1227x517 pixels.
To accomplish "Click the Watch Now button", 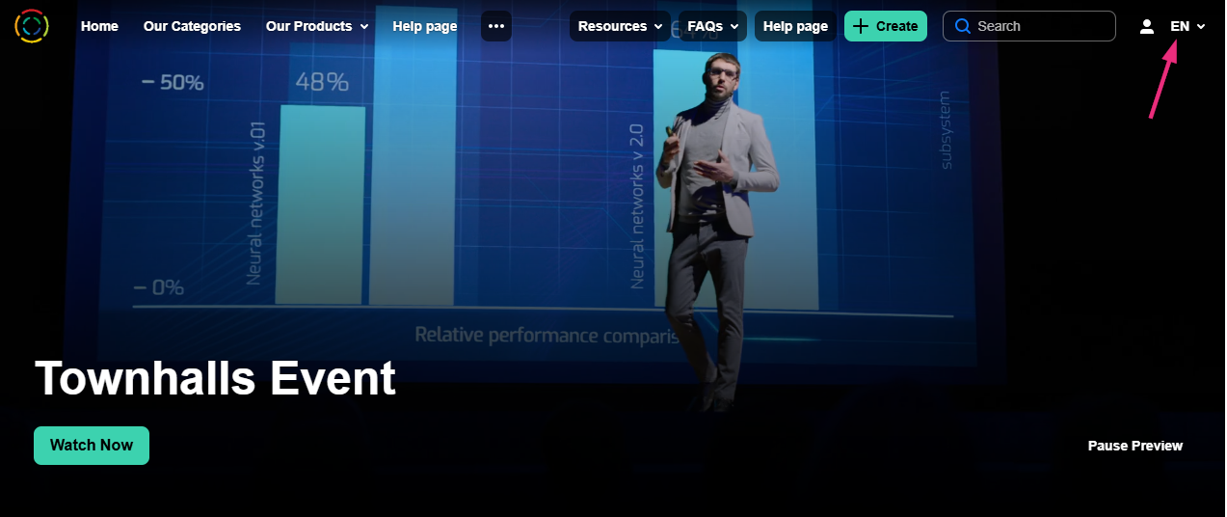I will 92,446.
